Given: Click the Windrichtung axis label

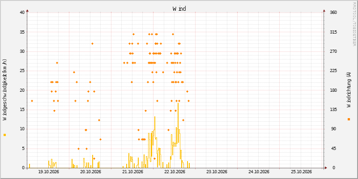Looking at the screenshot, I should coord(349,89).
